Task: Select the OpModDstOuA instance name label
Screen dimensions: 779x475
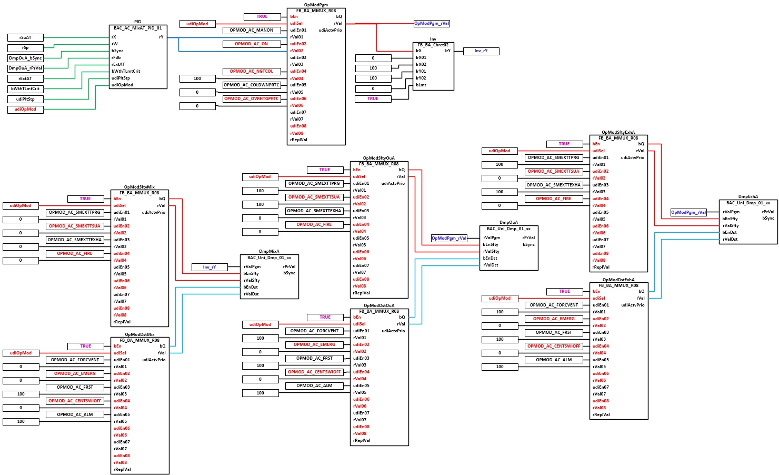Action: (x=379, y=305)
